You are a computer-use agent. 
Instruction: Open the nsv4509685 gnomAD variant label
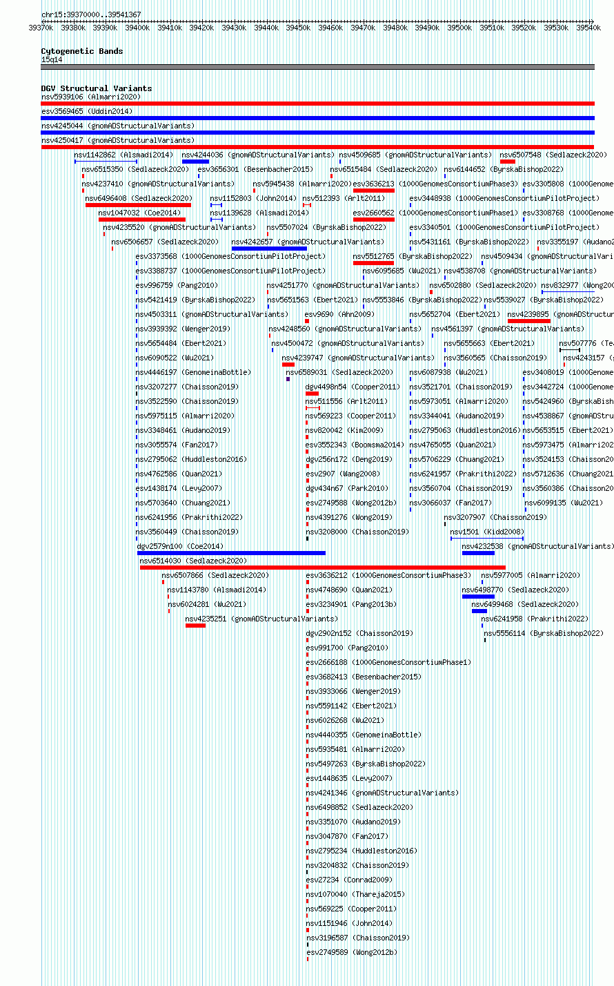click(416, 155)
